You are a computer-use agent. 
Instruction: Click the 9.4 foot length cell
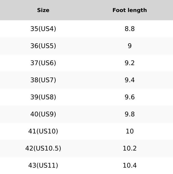tap(130, 80)
